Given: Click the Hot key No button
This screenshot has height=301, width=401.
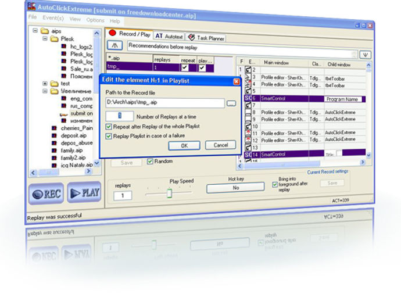Looking at the screenshot, I should pyautogui.click(x=235, y=188).
